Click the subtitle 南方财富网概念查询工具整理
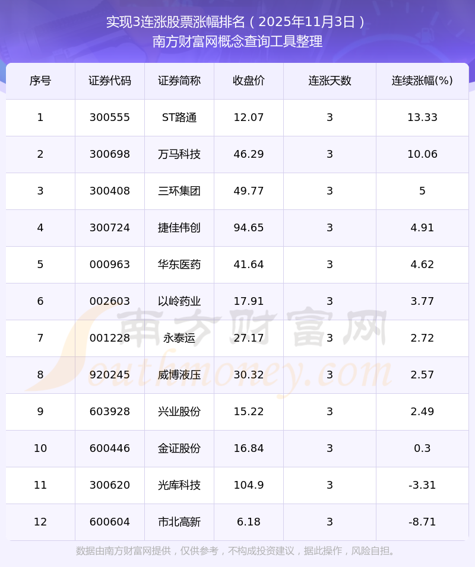This screenshot has width=475, height=567. coord(237,42)
